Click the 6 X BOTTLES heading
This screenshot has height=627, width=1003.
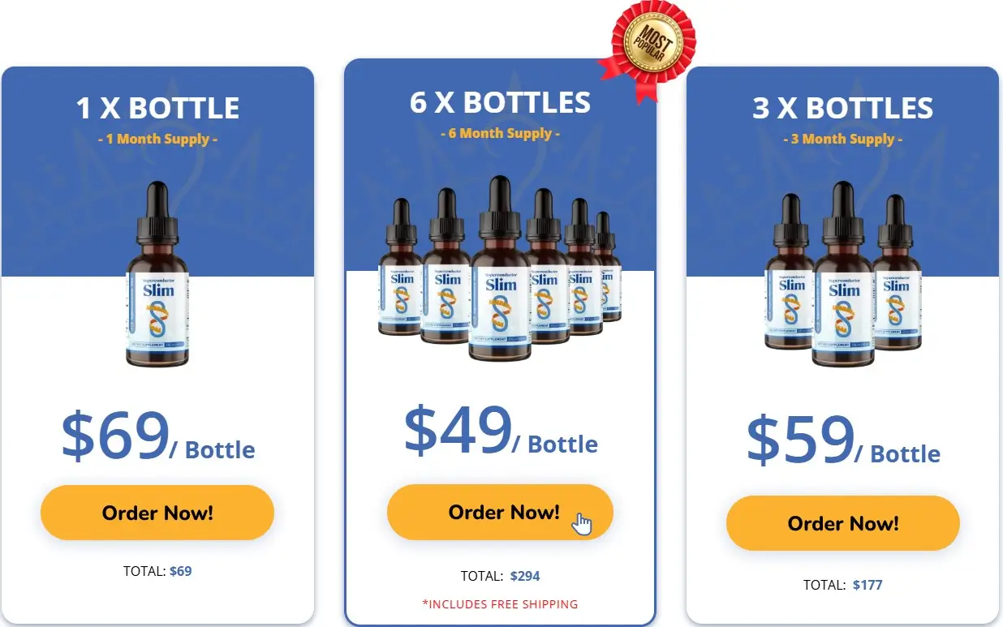tap(500, 103)
